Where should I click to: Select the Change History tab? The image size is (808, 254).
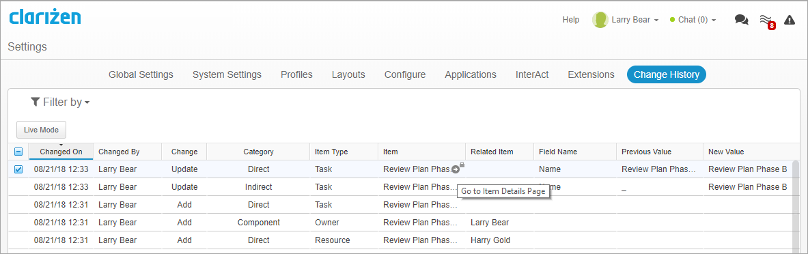click(x=667, y=74)
